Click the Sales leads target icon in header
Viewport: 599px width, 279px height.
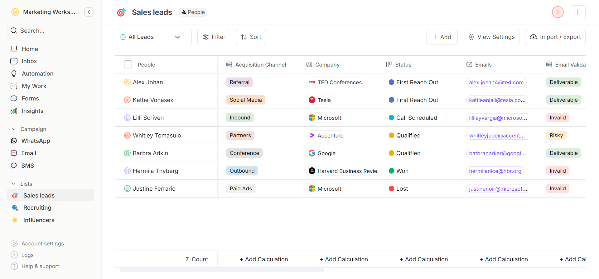(x=121, y=12)
